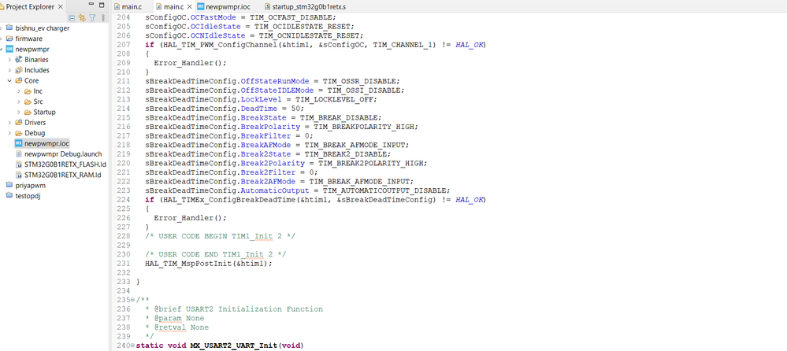Click line number 221 in the gutter

[x=123, y=172]
